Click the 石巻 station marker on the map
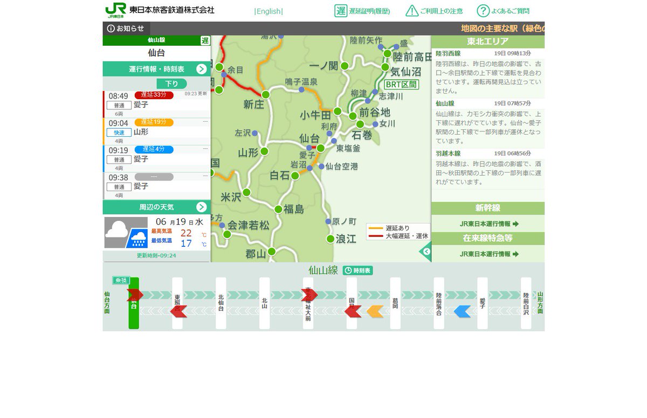The width and height of the screenshot is (647, 418). tap(360, 124)
